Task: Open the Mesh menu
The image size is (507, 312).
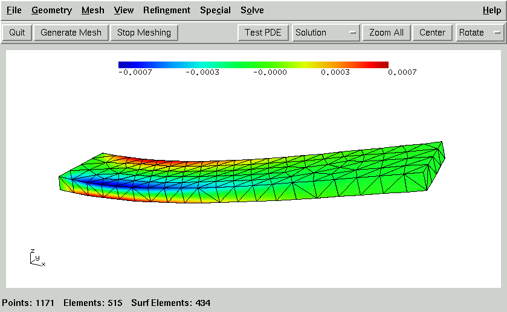Action: click(93, 10)
